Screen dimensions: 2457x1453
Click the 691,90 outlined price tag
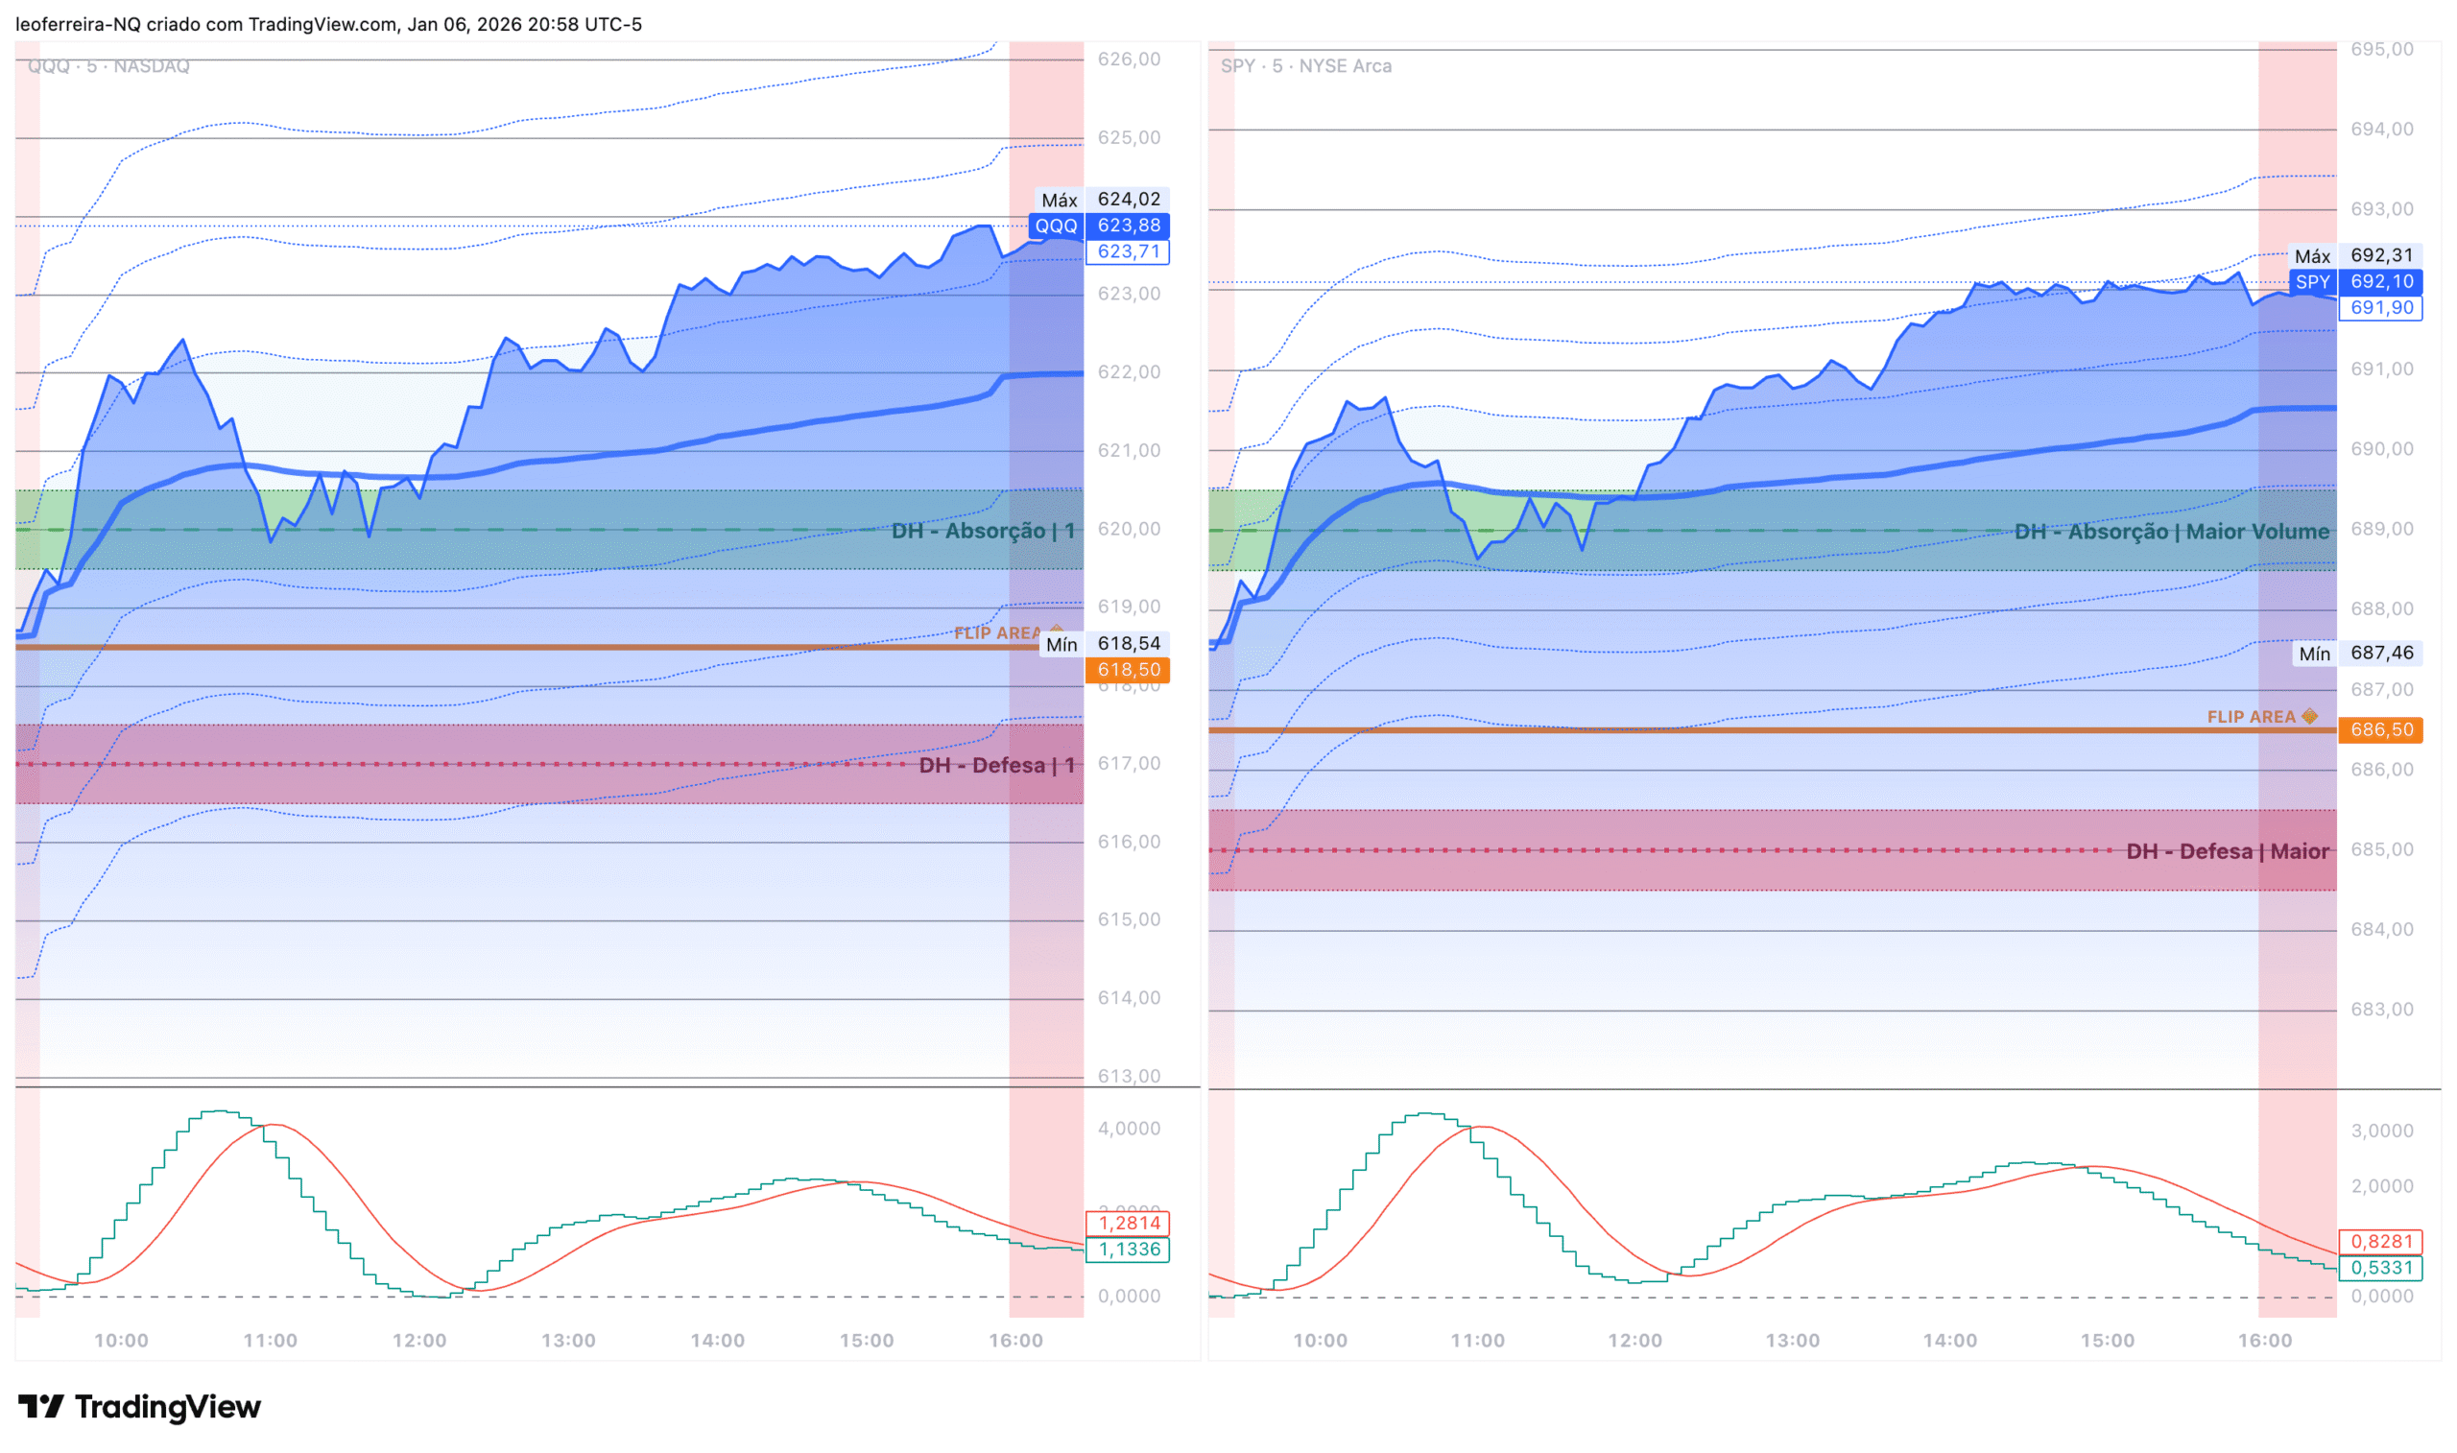(x=2380, y=308)
